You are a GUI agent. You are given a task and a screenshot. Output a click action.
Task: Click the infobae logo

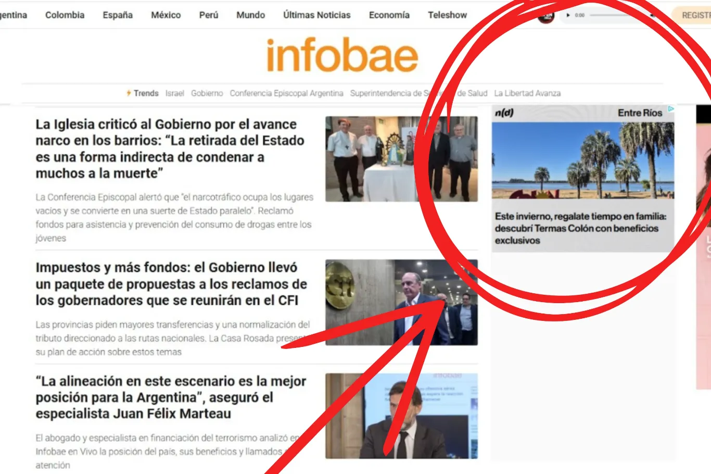tap(342, 55)
